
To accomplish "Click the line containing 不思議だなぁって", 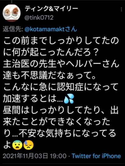I will tap(49, 76).
